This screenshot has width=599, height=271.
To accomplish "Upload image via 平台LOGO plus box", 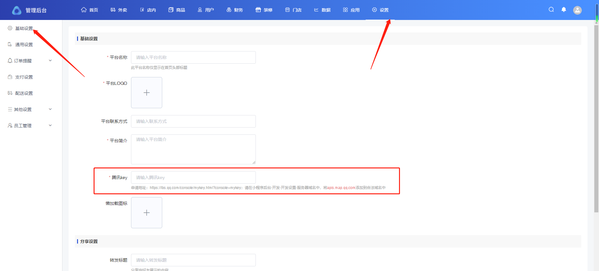I will (x=147, y=93).
